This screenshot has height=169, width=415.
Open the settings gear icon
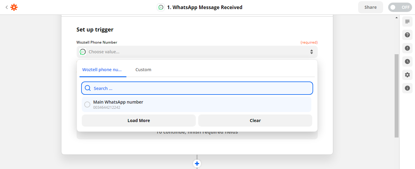click(x=407, y=75)
